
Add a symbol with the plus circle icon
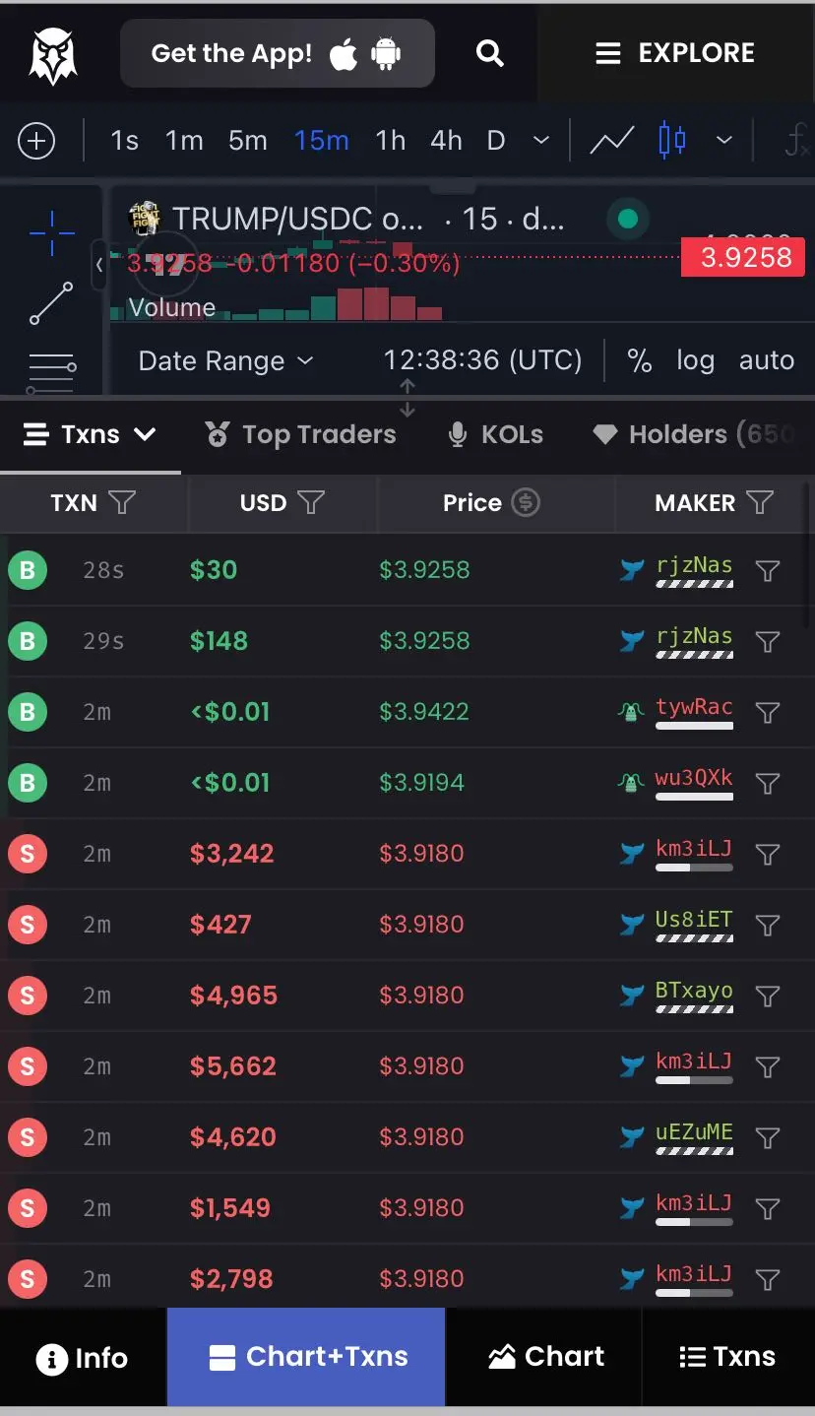click(36, 141)
